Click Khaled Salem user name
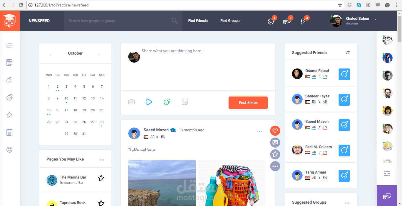The width and height of the screenshot is (402, 206). click(x=357, y=18)
